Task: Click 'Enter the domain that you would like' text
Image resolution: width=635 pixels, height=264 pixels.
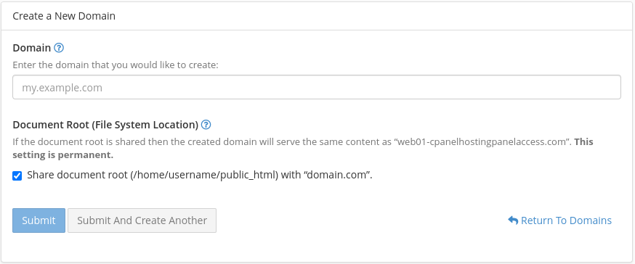Action: pyautogui.click(x=116, y=65)
